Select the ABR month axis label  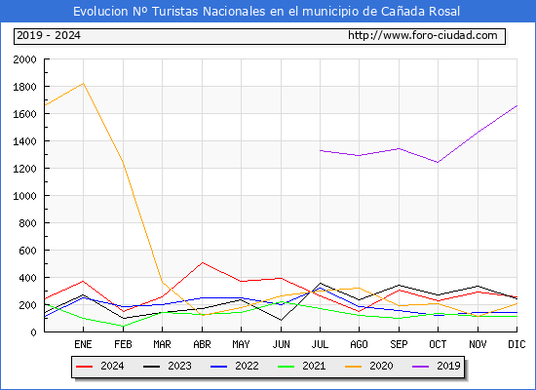202,344
